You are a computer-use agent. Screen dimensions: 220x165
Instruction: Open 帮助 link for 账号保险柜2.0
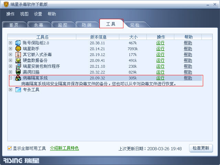[x=188, y=43]
